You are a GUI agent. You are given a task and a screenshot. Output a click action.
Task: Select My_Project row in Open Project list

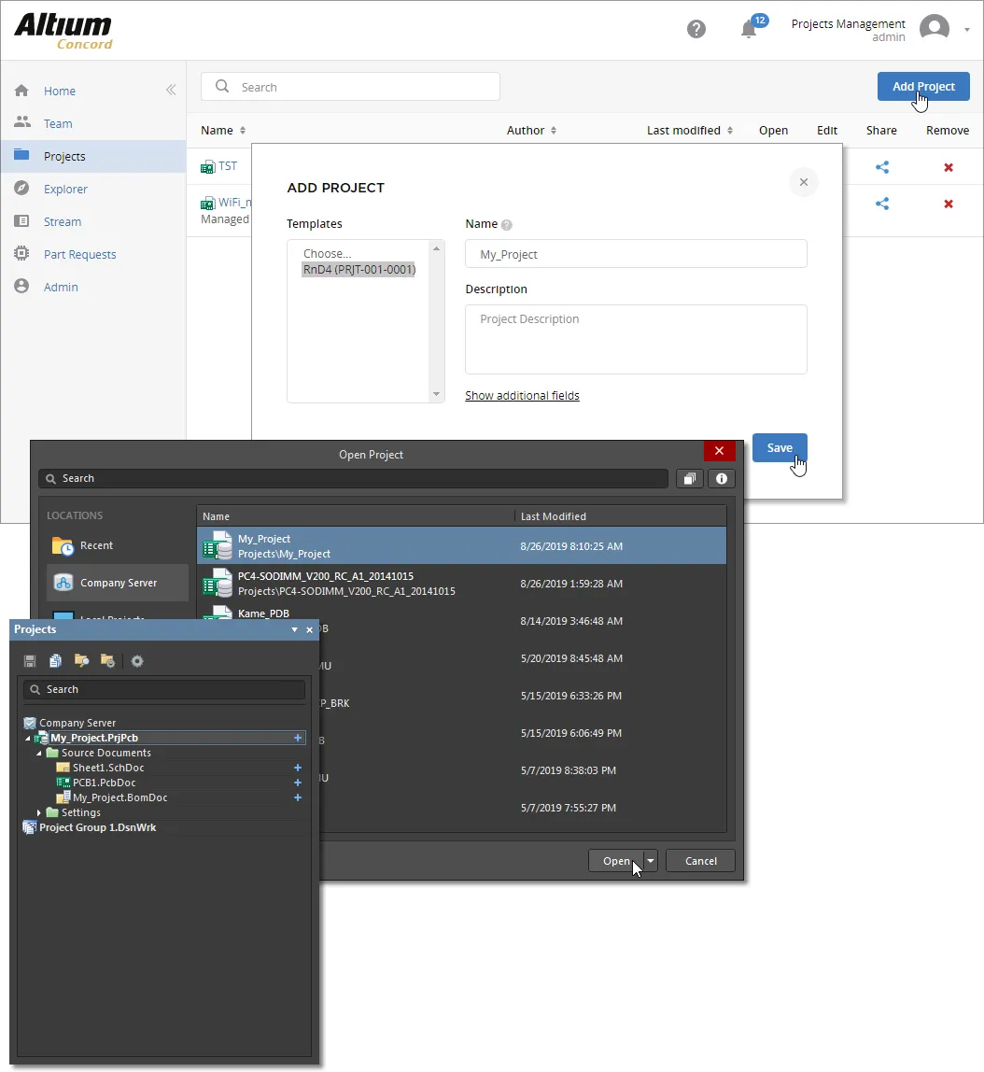pyautogui.click(x=461, y=546)
